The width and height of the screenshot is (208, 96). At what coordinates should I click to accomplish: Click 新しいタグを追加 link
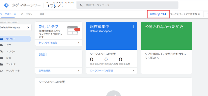pos(48,43)
